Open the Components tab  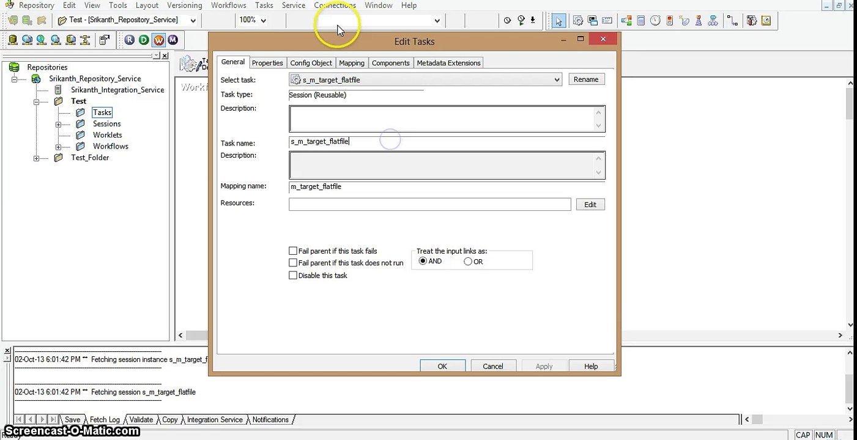pyautogui.click(x=390, y=63)
